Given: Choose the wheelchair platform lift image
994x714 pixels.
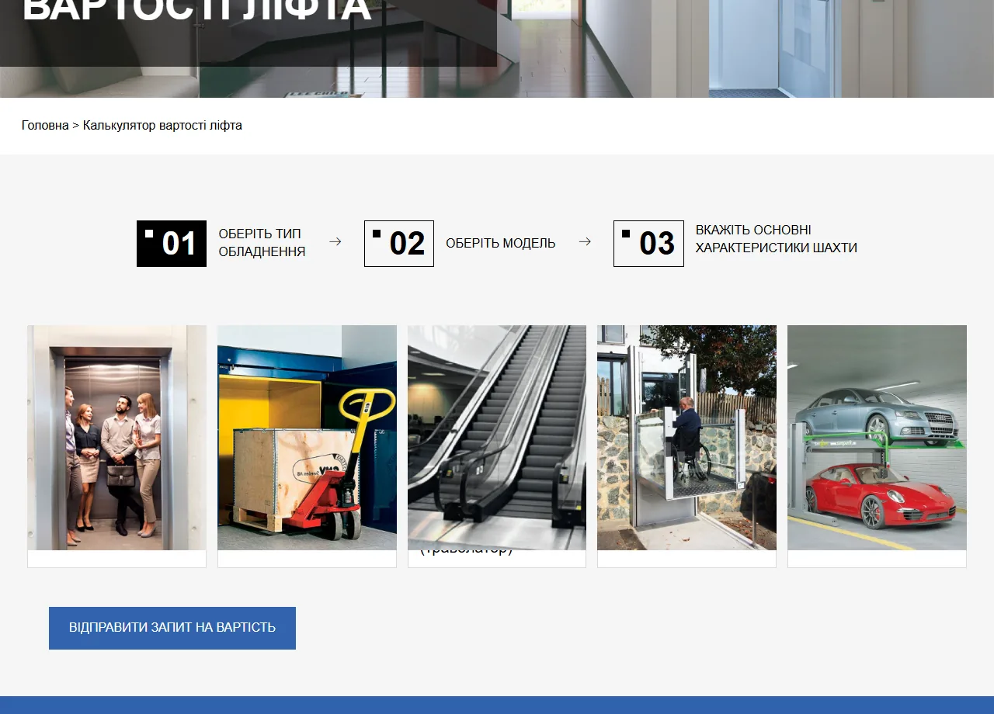Looking at the screenshot, I should pyautogui.click(x=686, y=438).
